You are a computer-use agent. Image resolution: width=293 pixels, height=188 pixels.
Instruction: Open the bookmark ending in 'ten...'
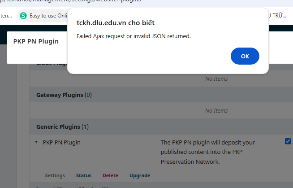(x=6, y=16)
